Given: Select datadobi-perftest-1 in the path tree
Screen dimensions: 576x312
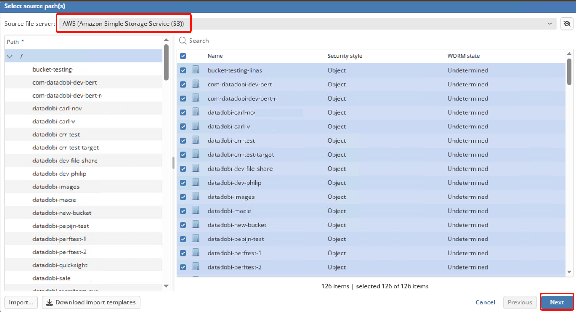Looking at the screenshot, I should (59, 239).
